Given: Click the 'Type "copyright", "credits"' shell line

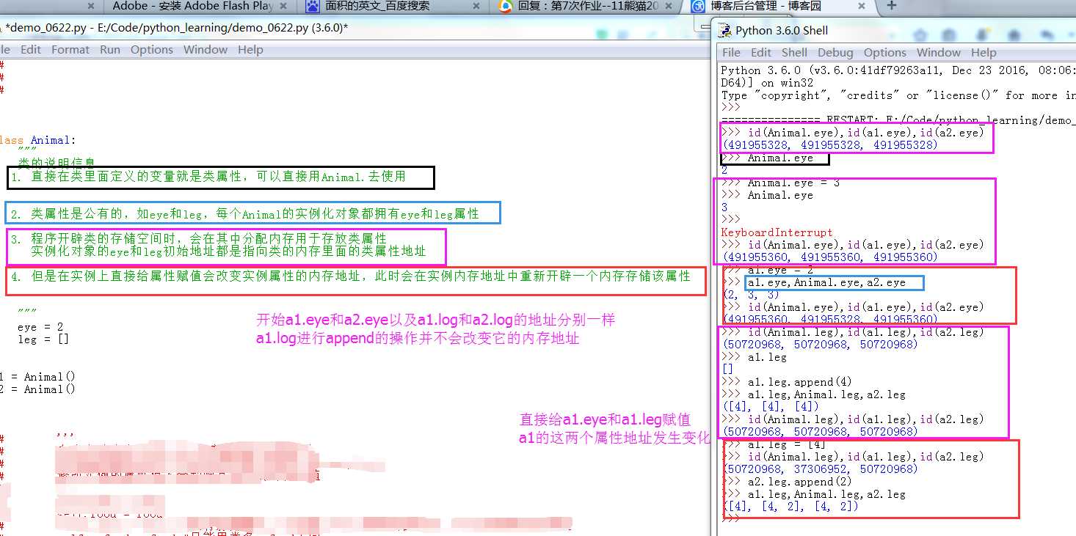Looking at the screenshot, I should point(898,95).
